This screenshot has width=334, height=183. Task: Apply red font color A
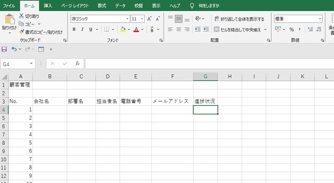click(136, 29)
